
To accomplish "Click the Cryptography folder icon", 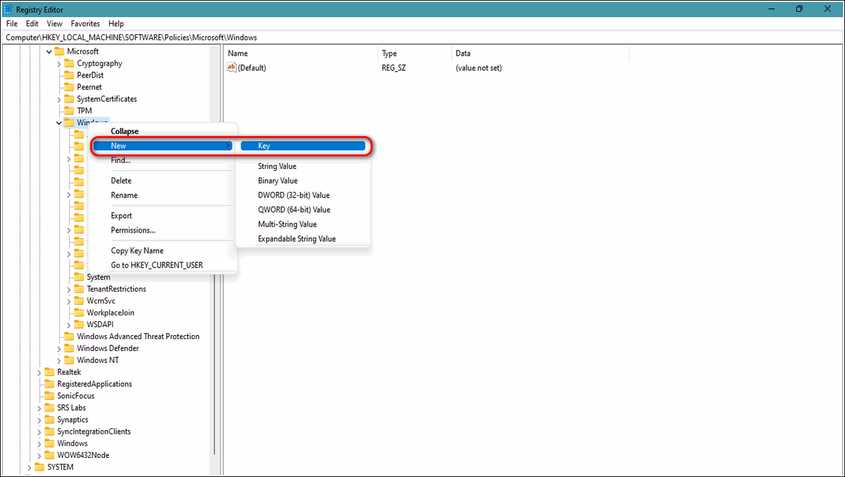I will tap(69, 64).
